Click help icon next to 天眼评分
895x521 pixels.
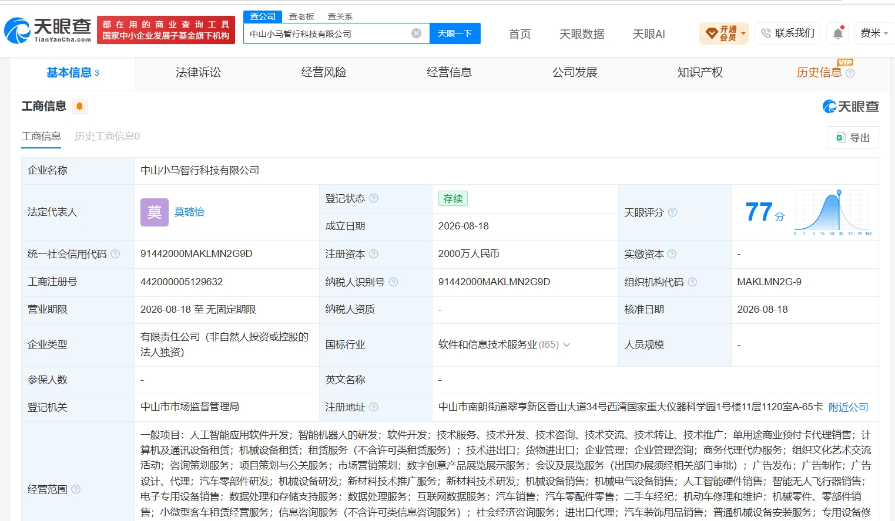pos(672,212)
